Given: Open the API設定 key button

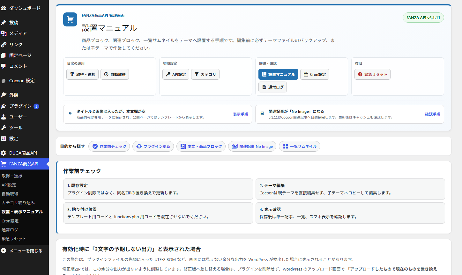Looking at the screenshot, I should 176,74.
